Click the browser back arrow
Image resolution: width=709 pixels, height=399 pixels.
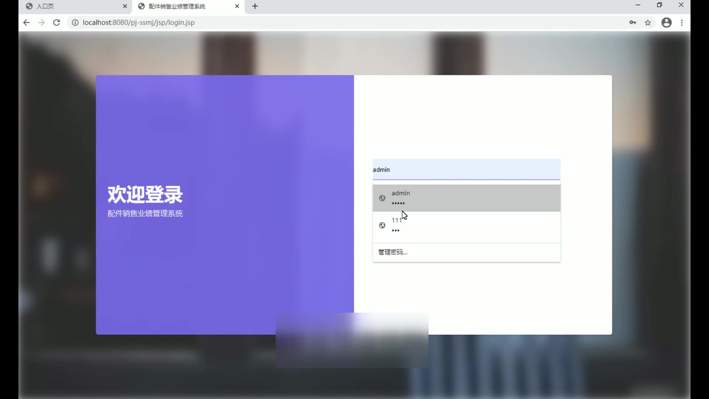(26, 23)
